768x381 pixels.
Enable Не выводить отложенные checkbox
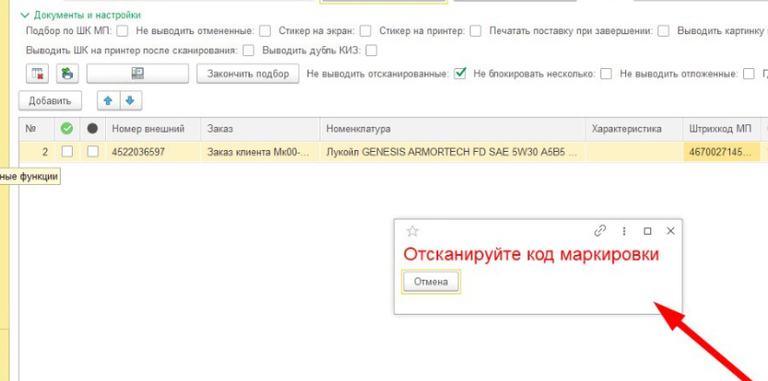749,74
